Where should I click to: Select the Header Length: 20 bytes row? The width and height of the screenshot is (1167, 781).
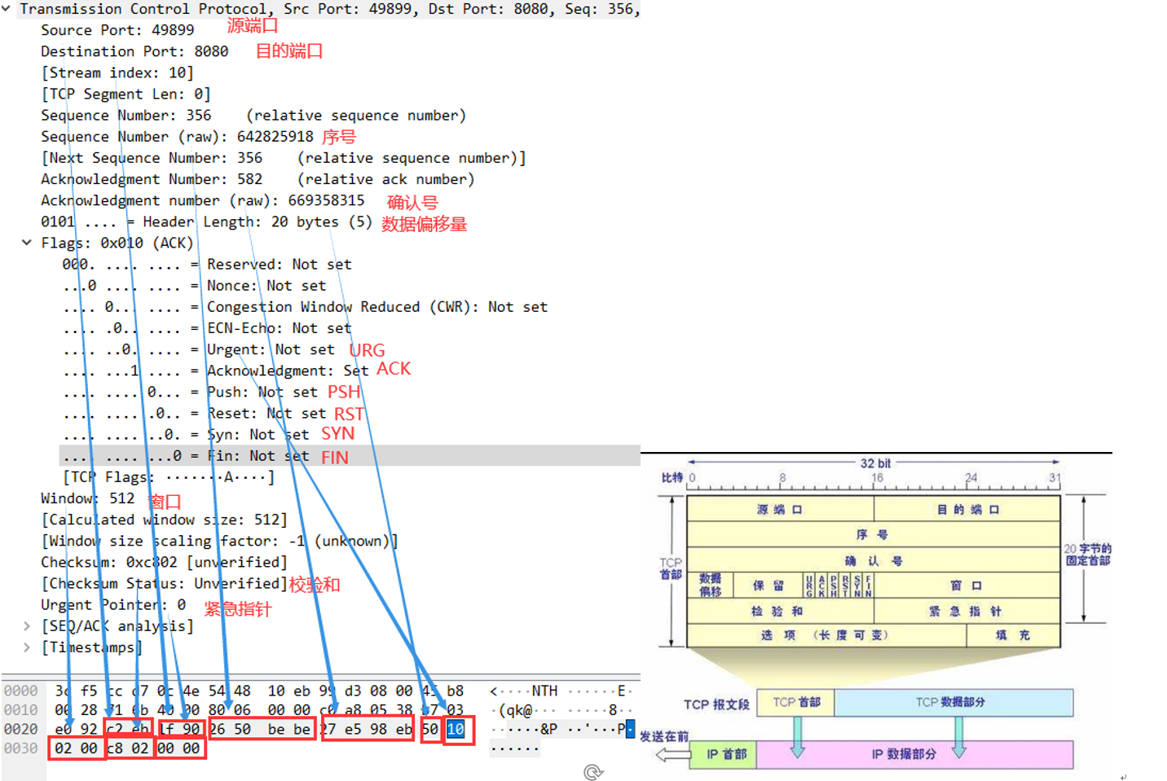click(x=206, y=222)
